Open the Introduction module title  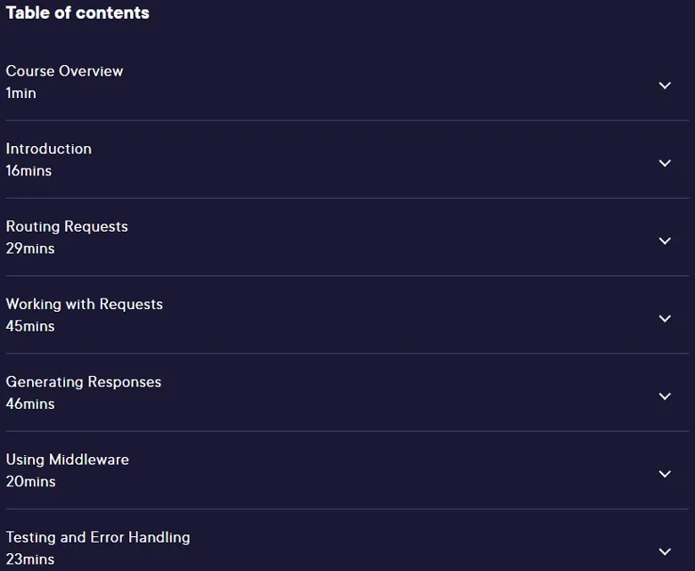[49, 149]
